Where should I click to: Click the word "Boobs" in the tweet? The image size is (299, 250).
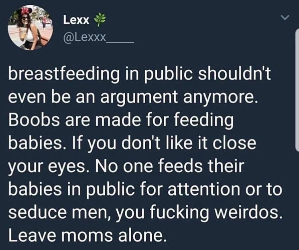[34, 120]
